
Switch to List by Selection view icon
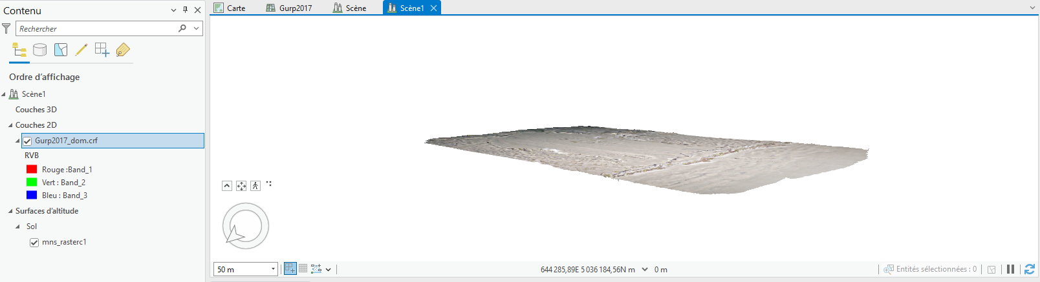tap(61, 50)
